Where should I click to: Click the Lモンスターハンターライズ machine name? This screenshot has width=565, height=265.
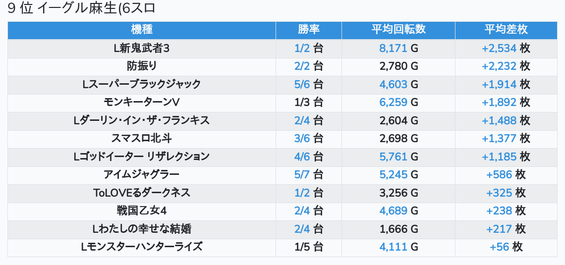tap(142, 247)
